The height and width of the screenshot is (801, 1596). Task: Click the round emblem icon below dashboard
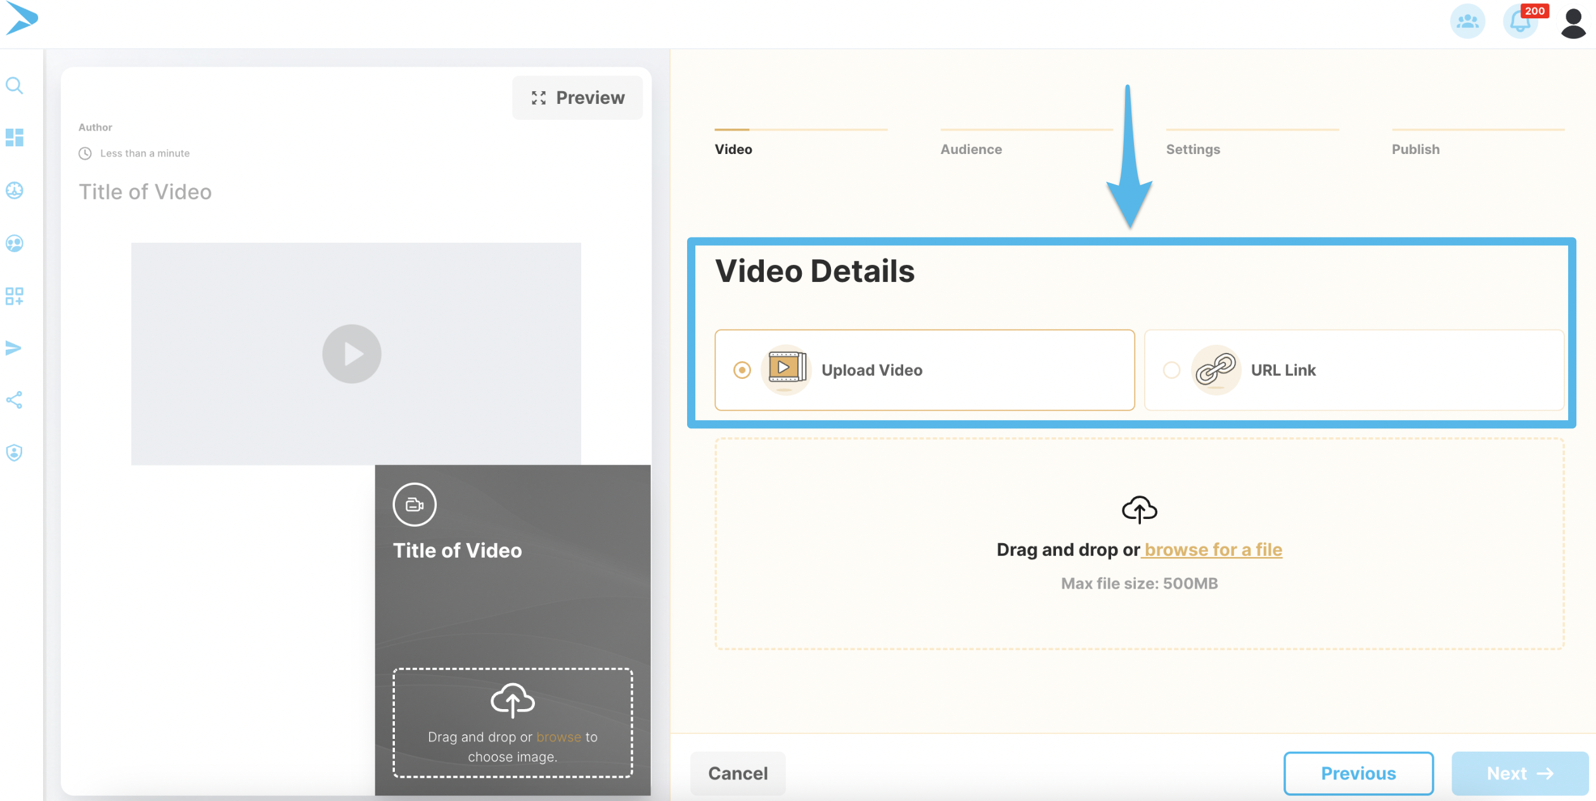click(15, 190)
